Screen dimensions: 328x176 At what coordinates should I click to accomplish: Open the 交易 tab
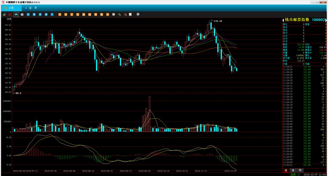tap(11, 8)
